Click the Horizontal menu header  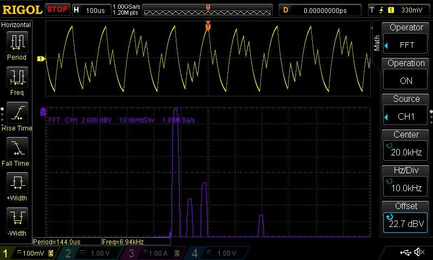coord(16,25)
